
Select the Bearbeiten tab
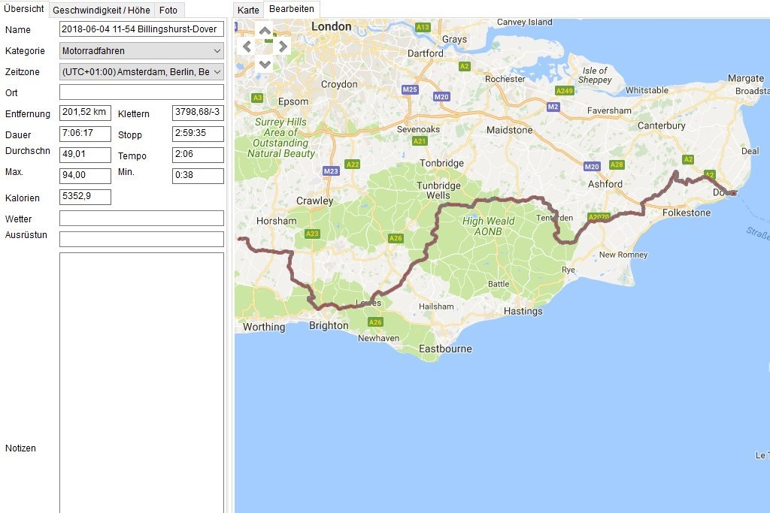point(292,10)
